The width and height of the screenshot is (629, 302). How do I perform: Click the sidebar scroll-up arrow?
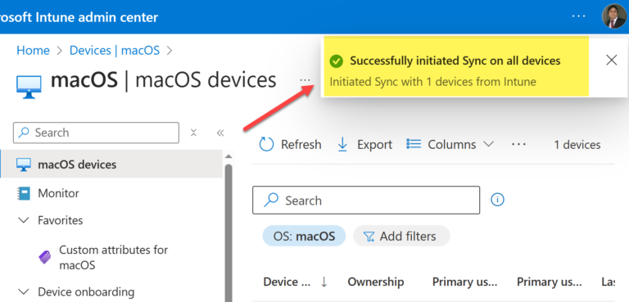click(229, 156)
